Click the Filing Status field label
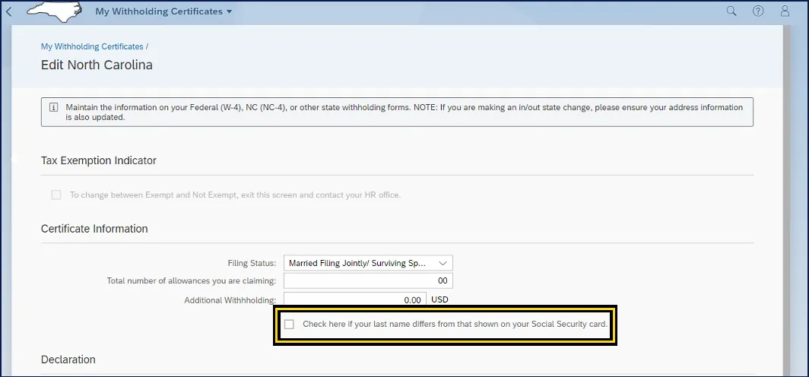This screenshot has width=809, height=377. [x=252, y=263]
